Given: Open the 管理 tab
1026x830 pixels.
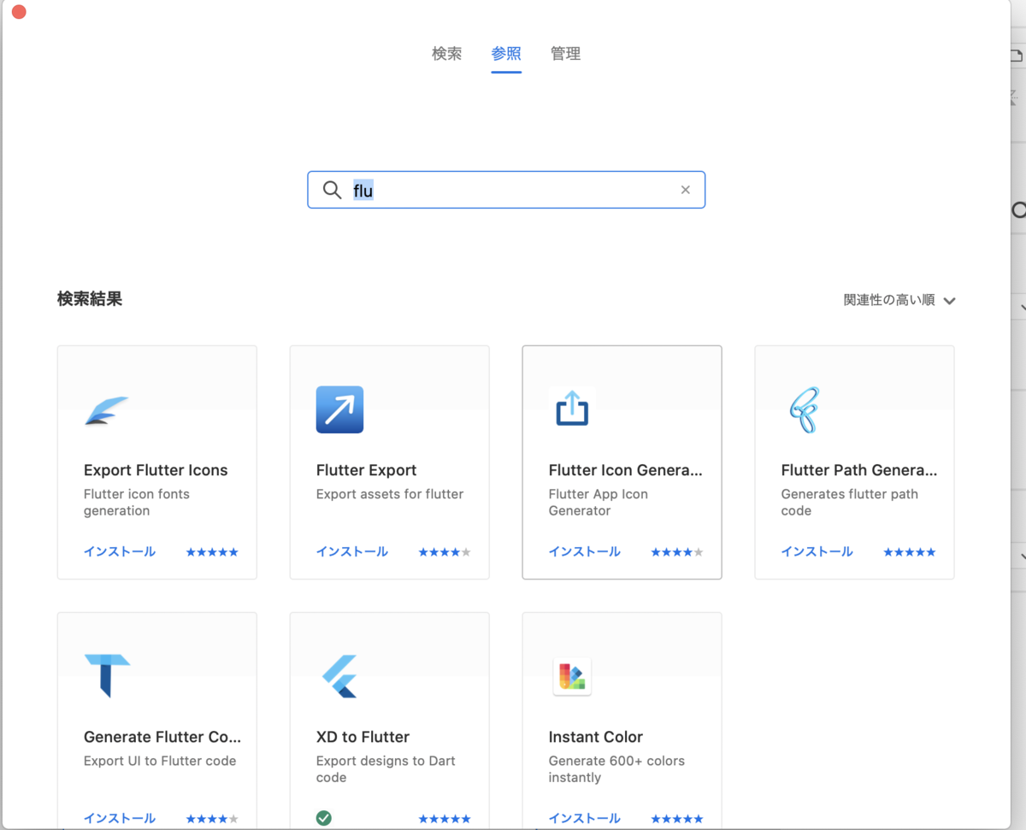Looking at the screenshot, I should pyautogui.click(x=565, y=54).
